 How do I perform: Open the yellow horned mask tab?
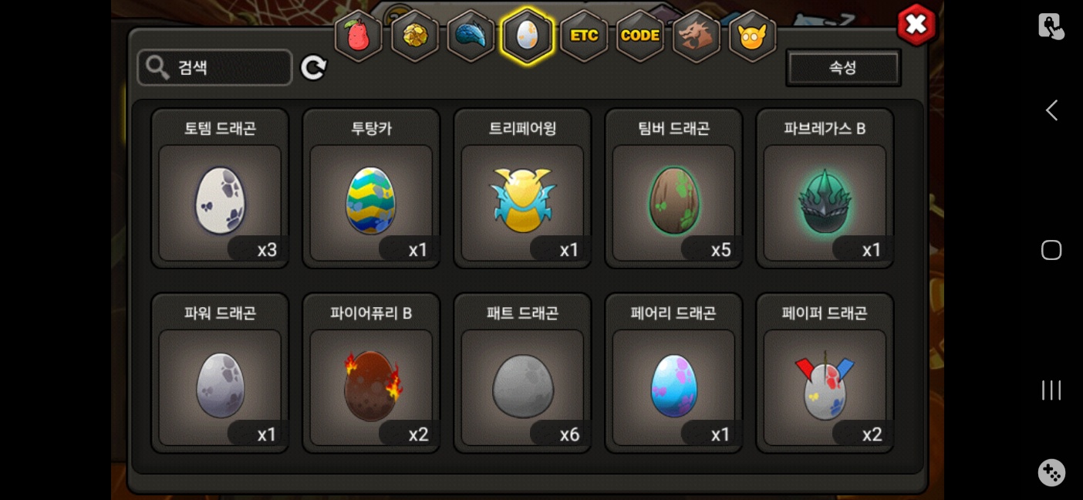(x=752, y=35)
